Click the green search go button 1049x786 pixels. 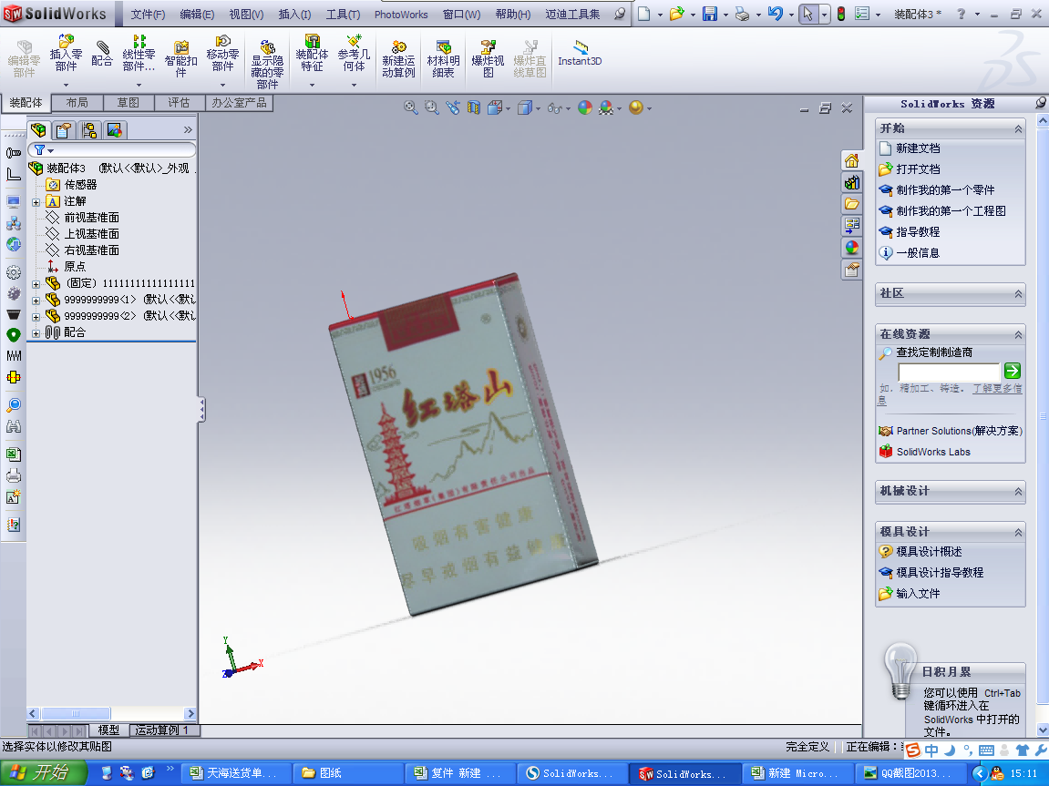[x=1013, y=371]
